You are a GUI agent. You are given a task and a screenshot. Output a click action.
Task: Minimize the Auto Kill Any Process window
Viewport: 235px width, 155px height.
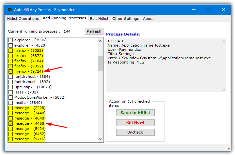[x=194, y=9]
